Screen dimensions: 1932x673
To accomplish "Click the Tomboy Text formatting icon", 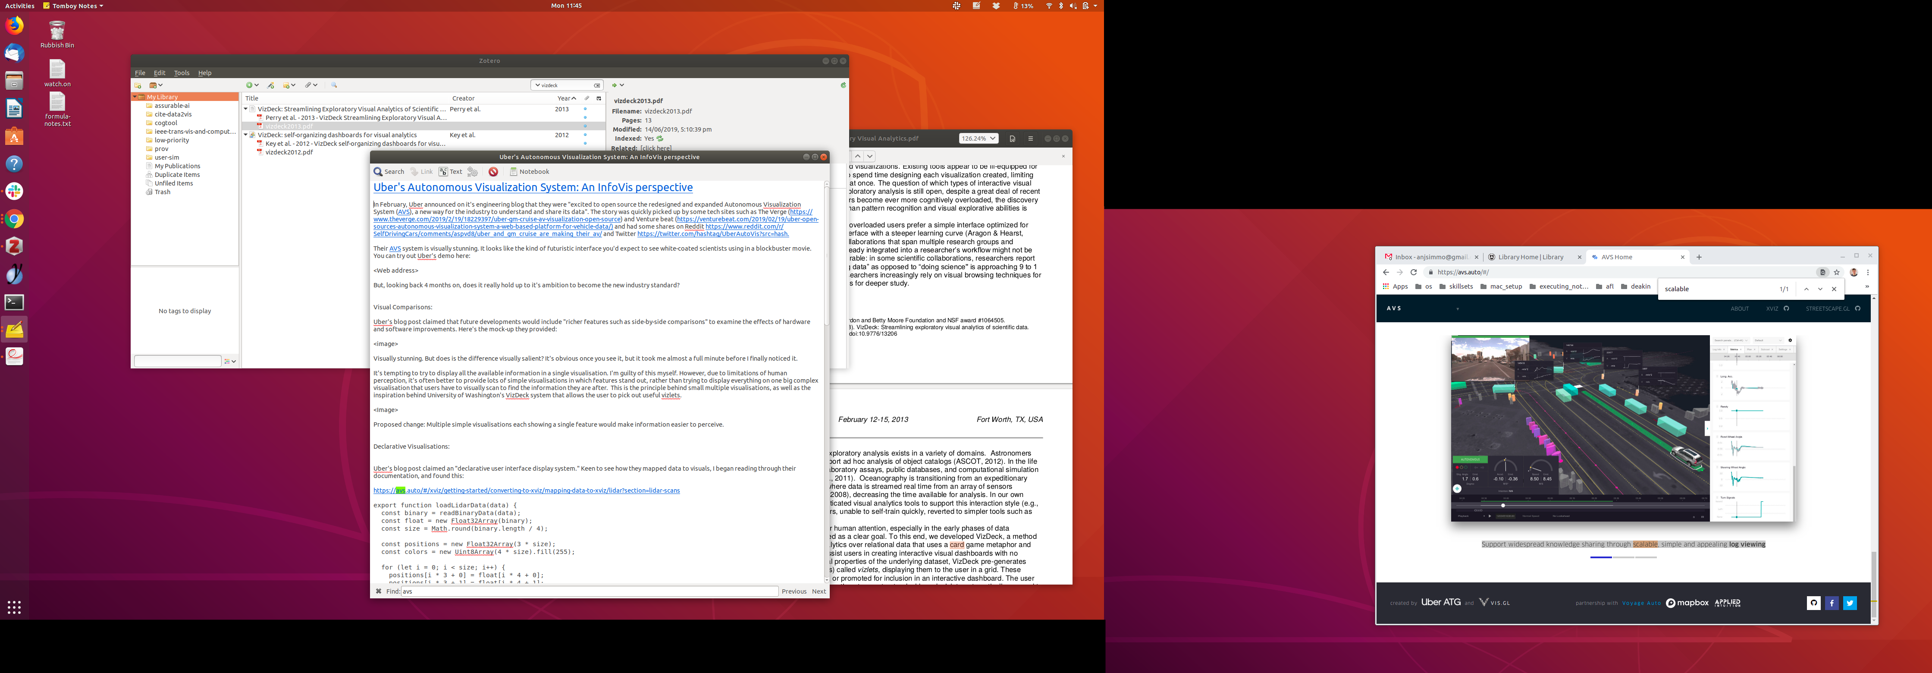I will click(x=450, y=172).
